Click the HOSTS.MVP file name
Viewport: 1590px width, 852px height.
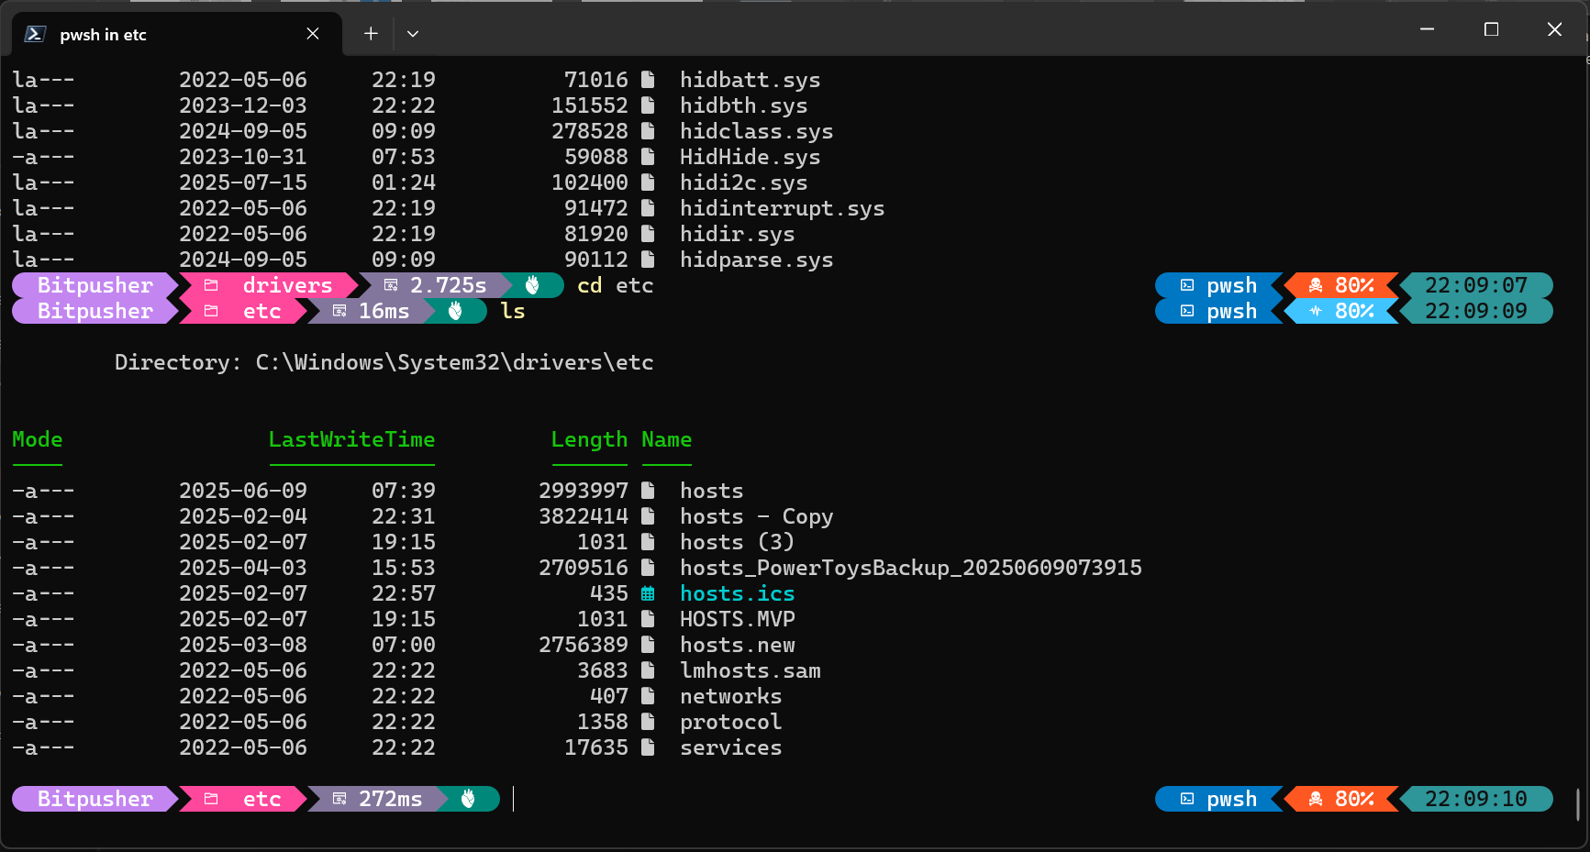[738, 619]
